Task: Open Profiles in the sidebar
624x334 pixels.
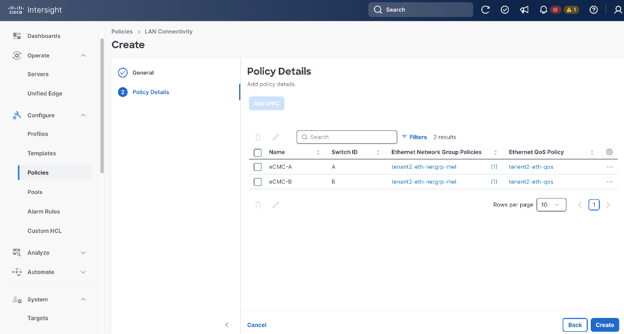Action: pyautogui.click(x=38, y=134)
